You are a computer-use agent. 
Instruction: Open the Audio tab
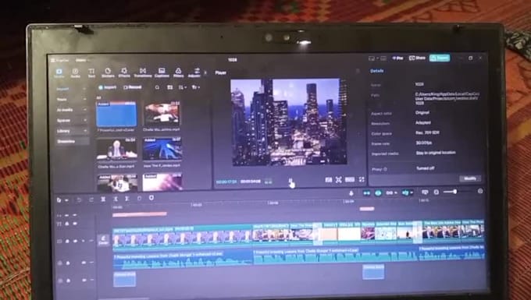click(75, 72)
